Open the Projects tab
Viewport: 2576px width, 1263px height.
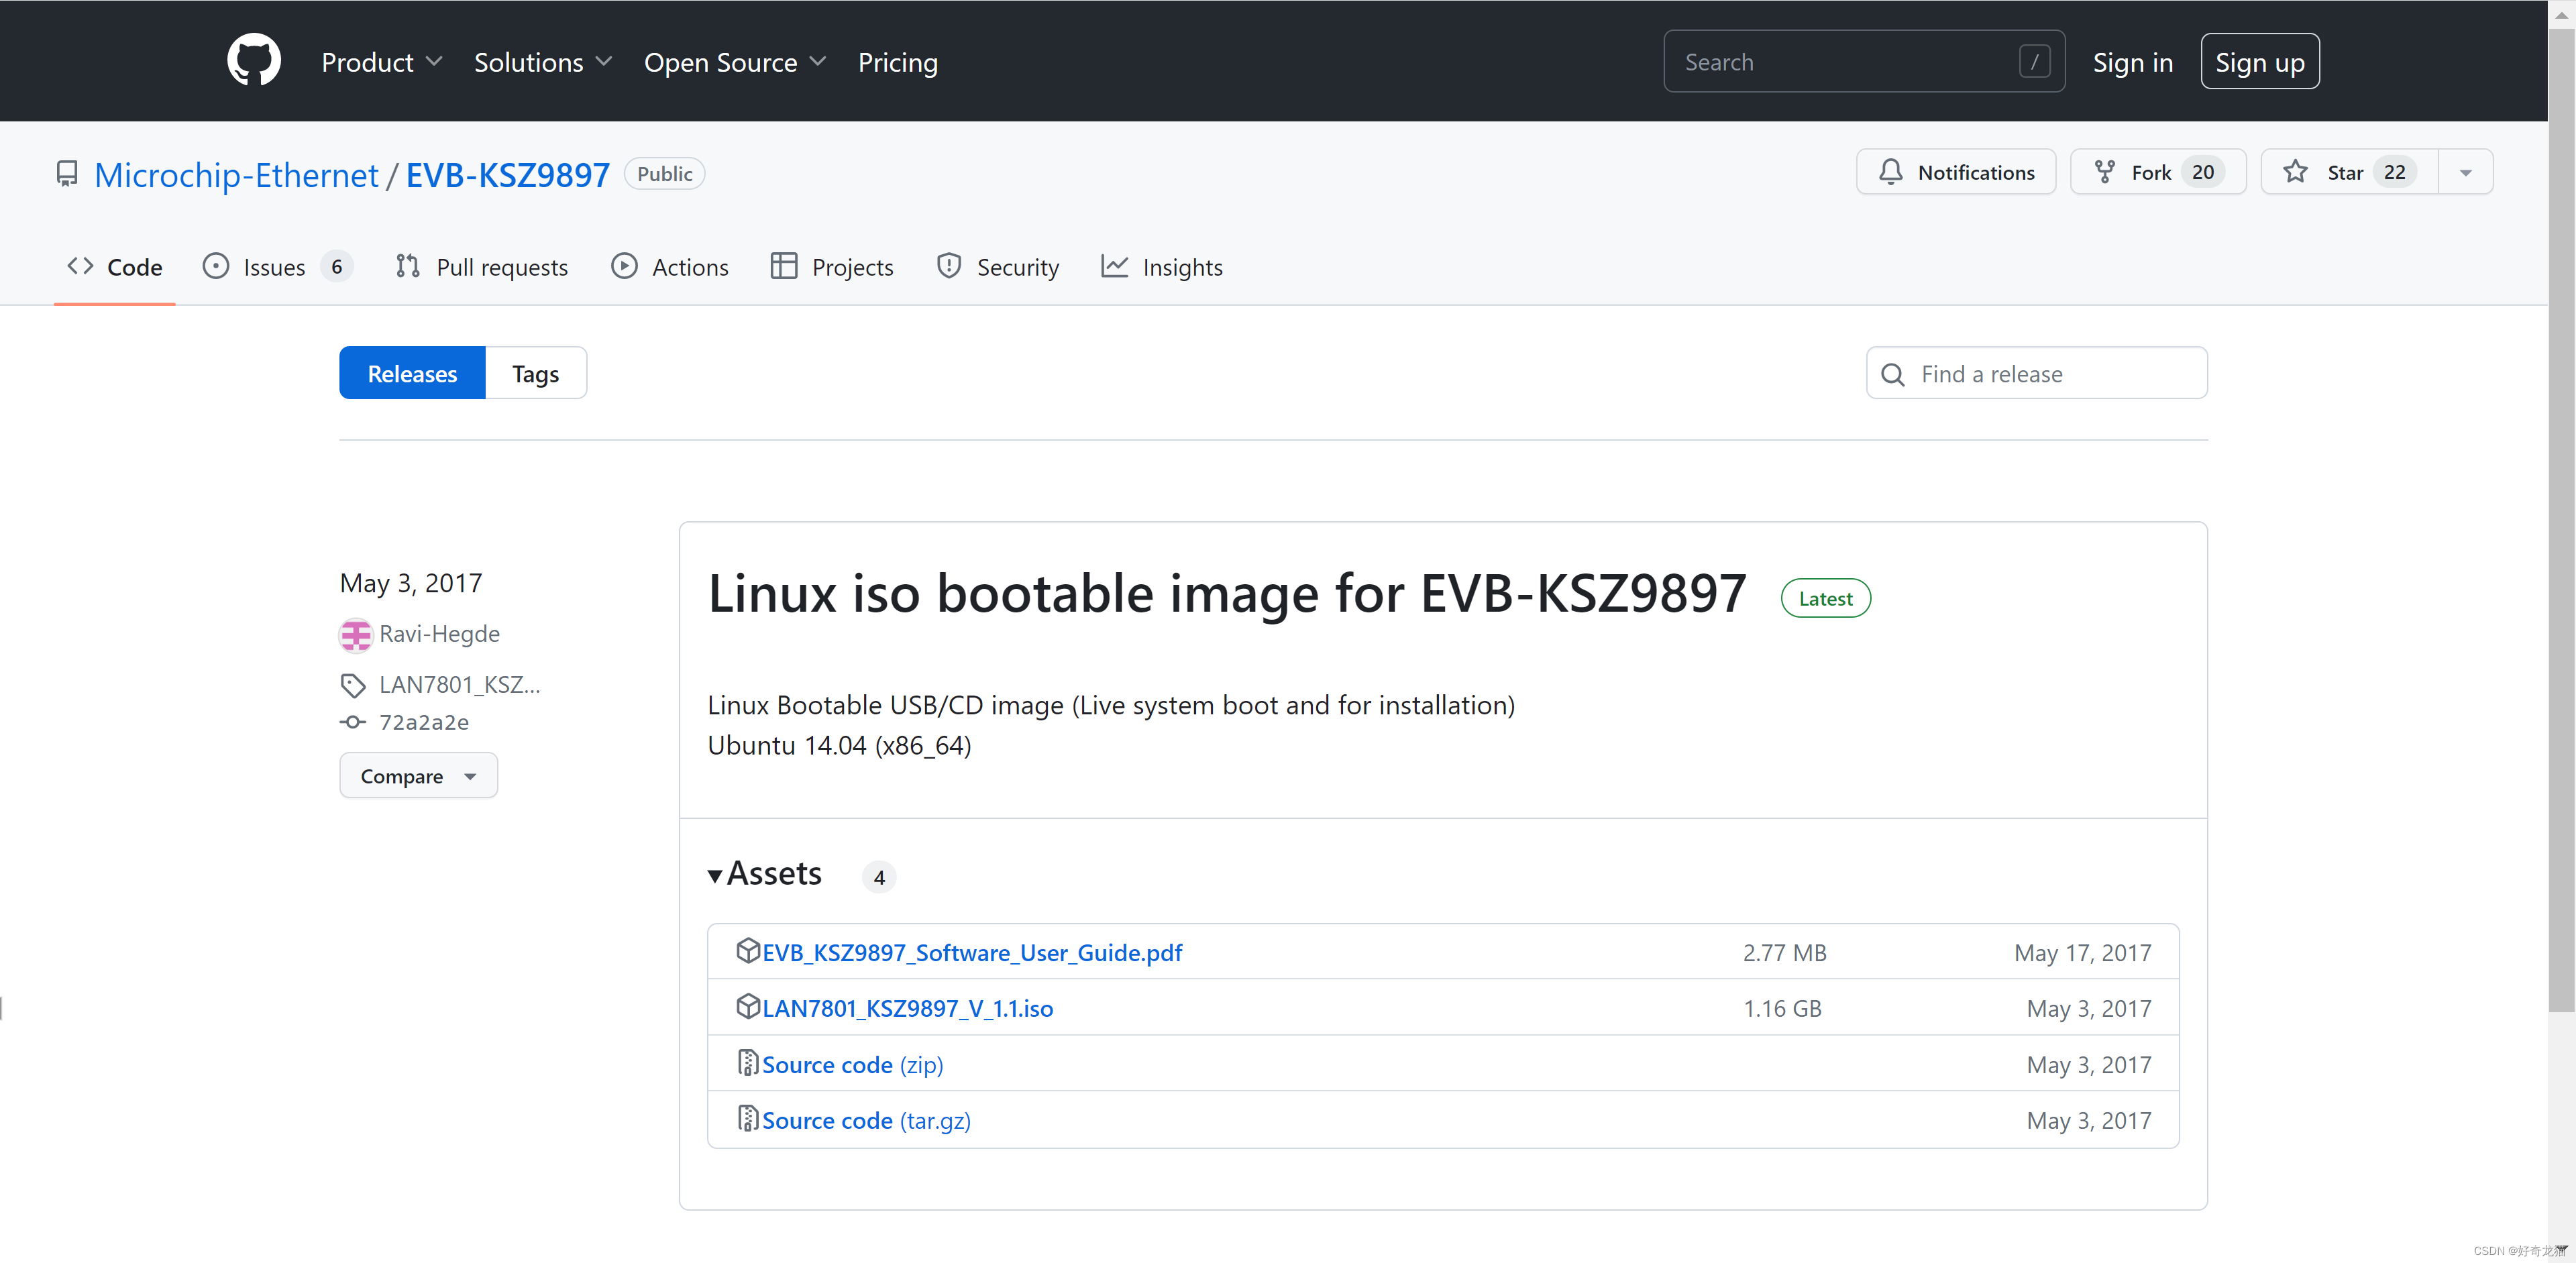click(832, 267)
